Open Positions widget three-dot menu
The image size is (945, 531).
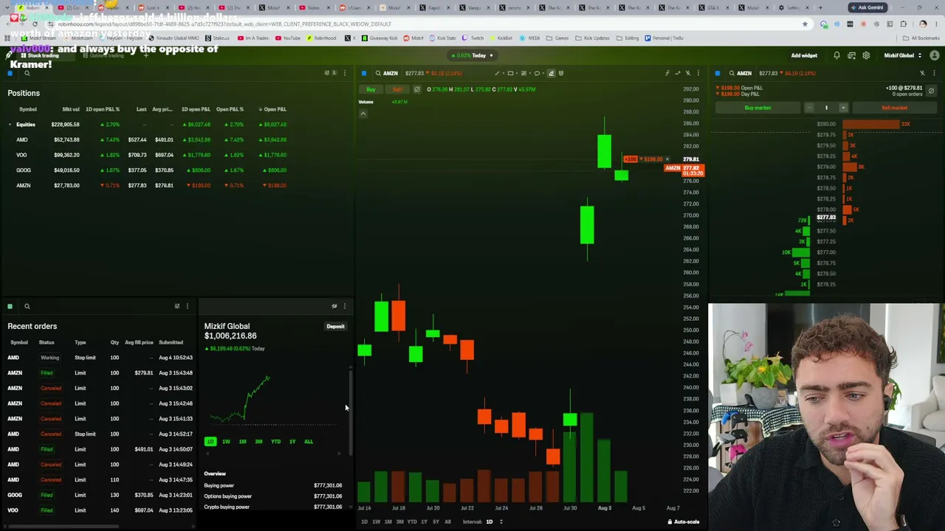pos(344,73)
